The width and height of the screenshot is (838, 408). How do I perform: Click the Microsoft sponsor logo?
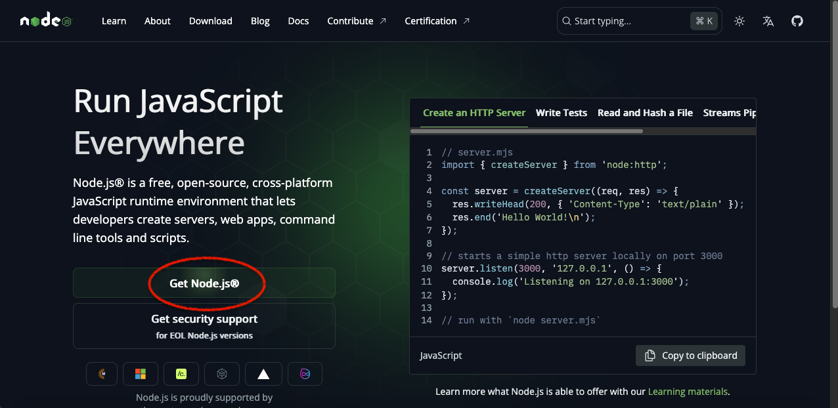(x=141, y=374)
